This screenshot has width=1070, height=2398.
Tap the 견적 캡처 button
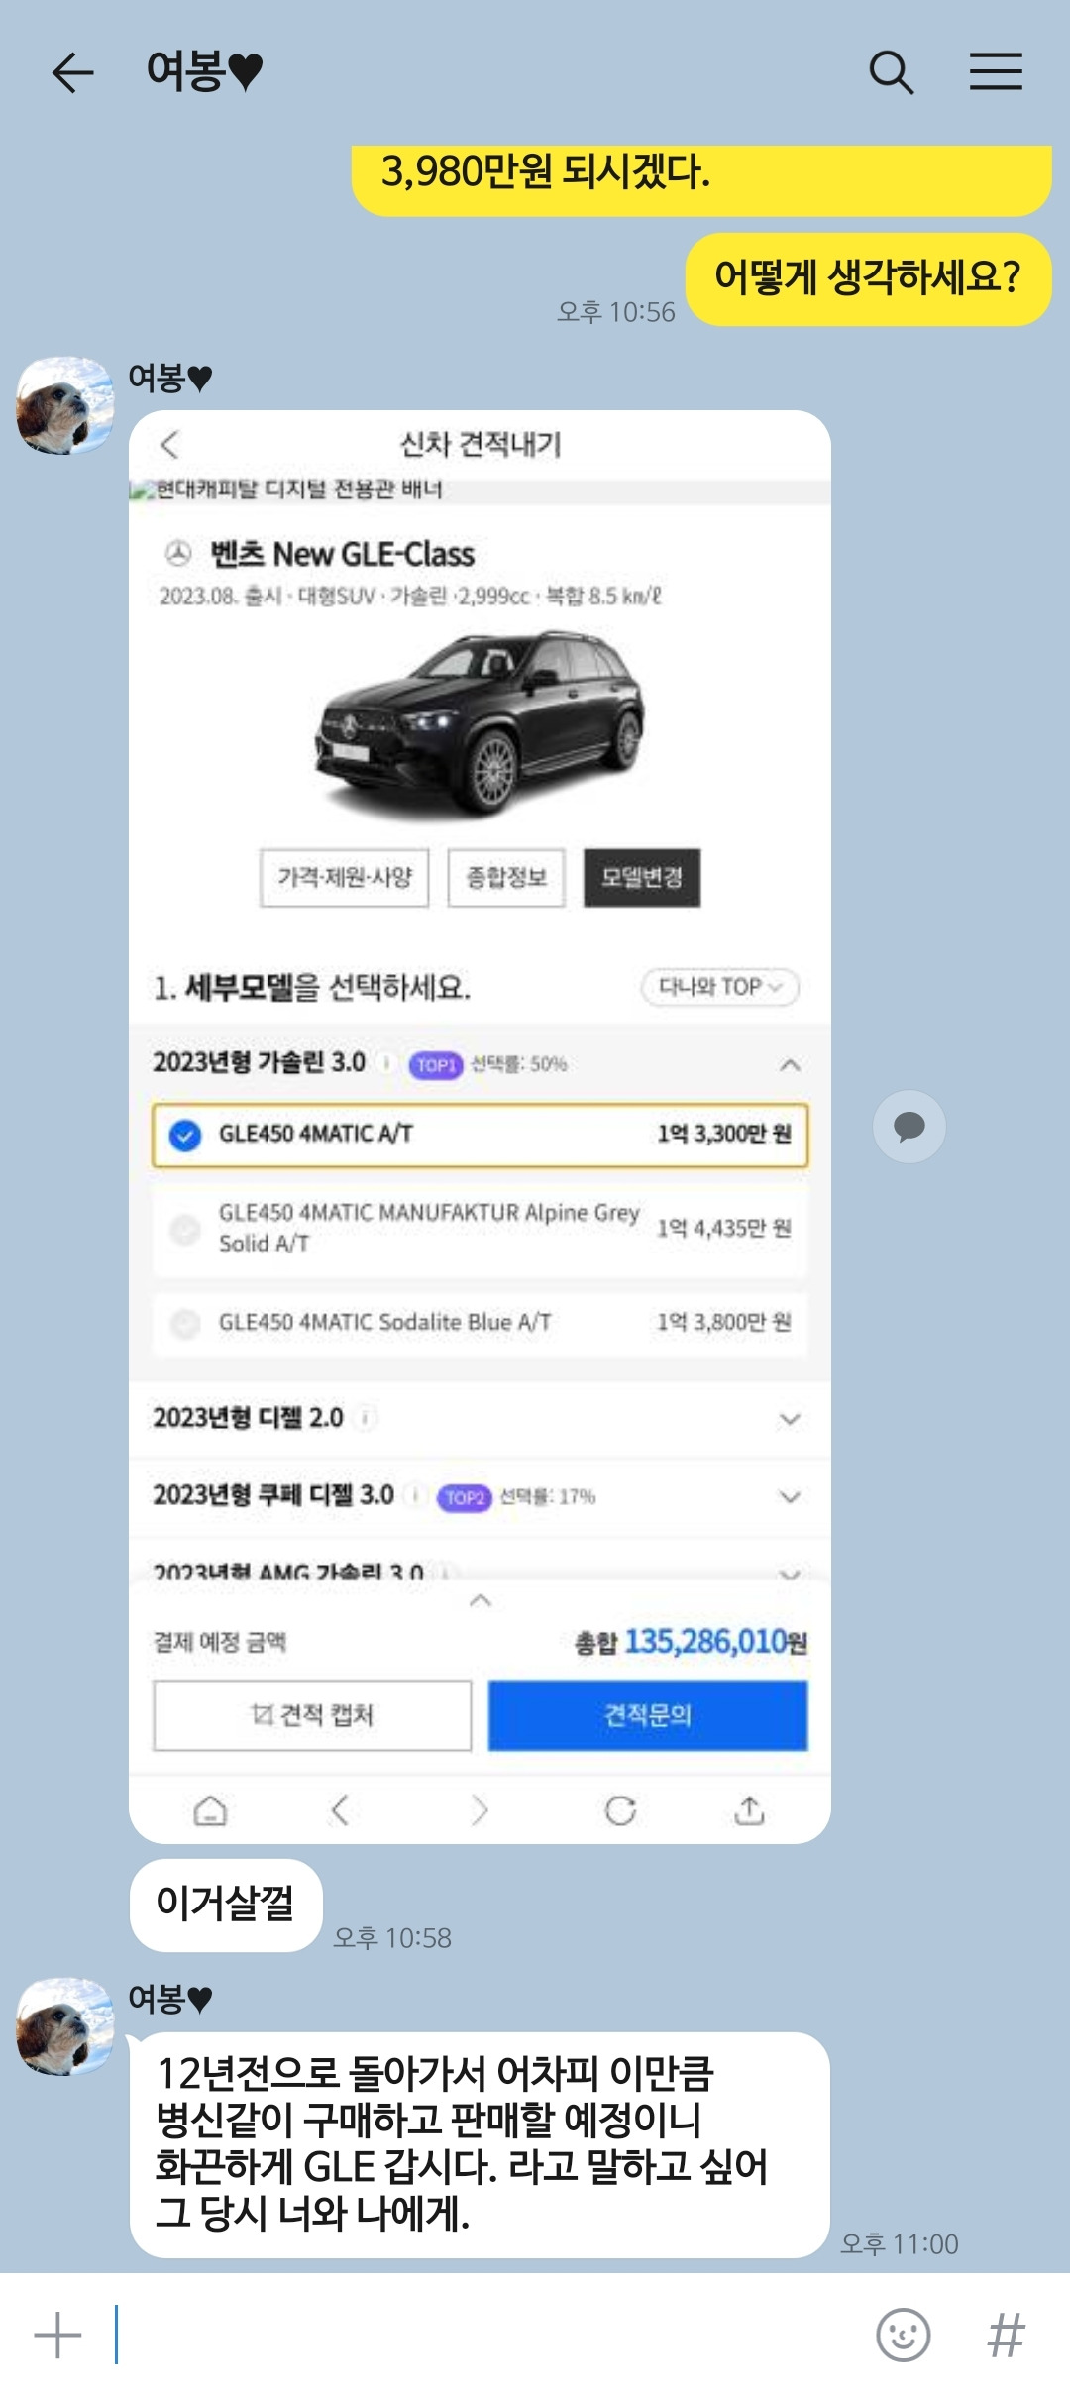point(312,1715)
